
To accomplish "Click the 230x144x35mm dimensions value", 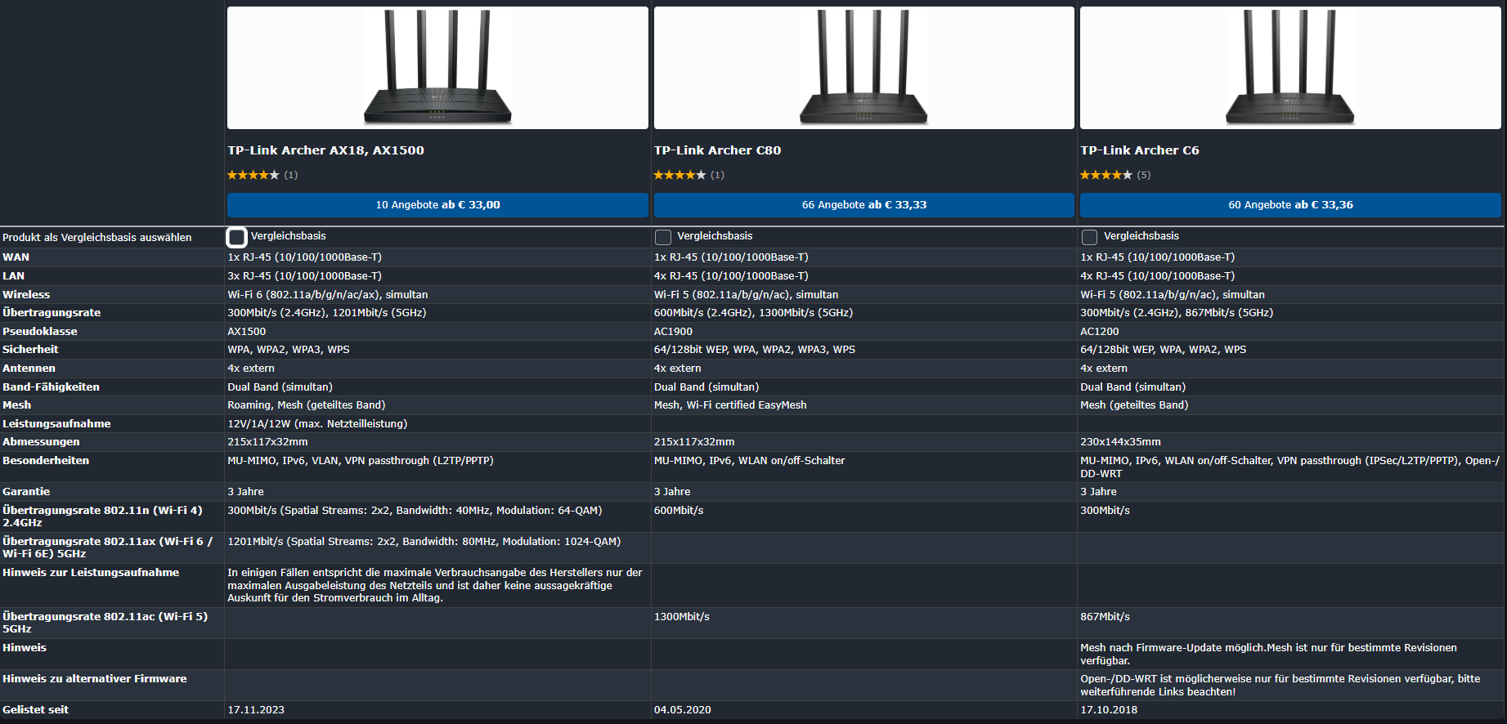I will [1120, 442].
